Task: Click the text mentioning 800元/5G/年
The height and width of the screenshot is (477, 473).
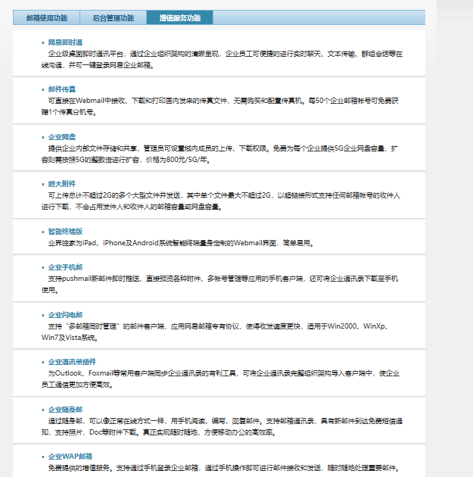Action: click(219, 154)
